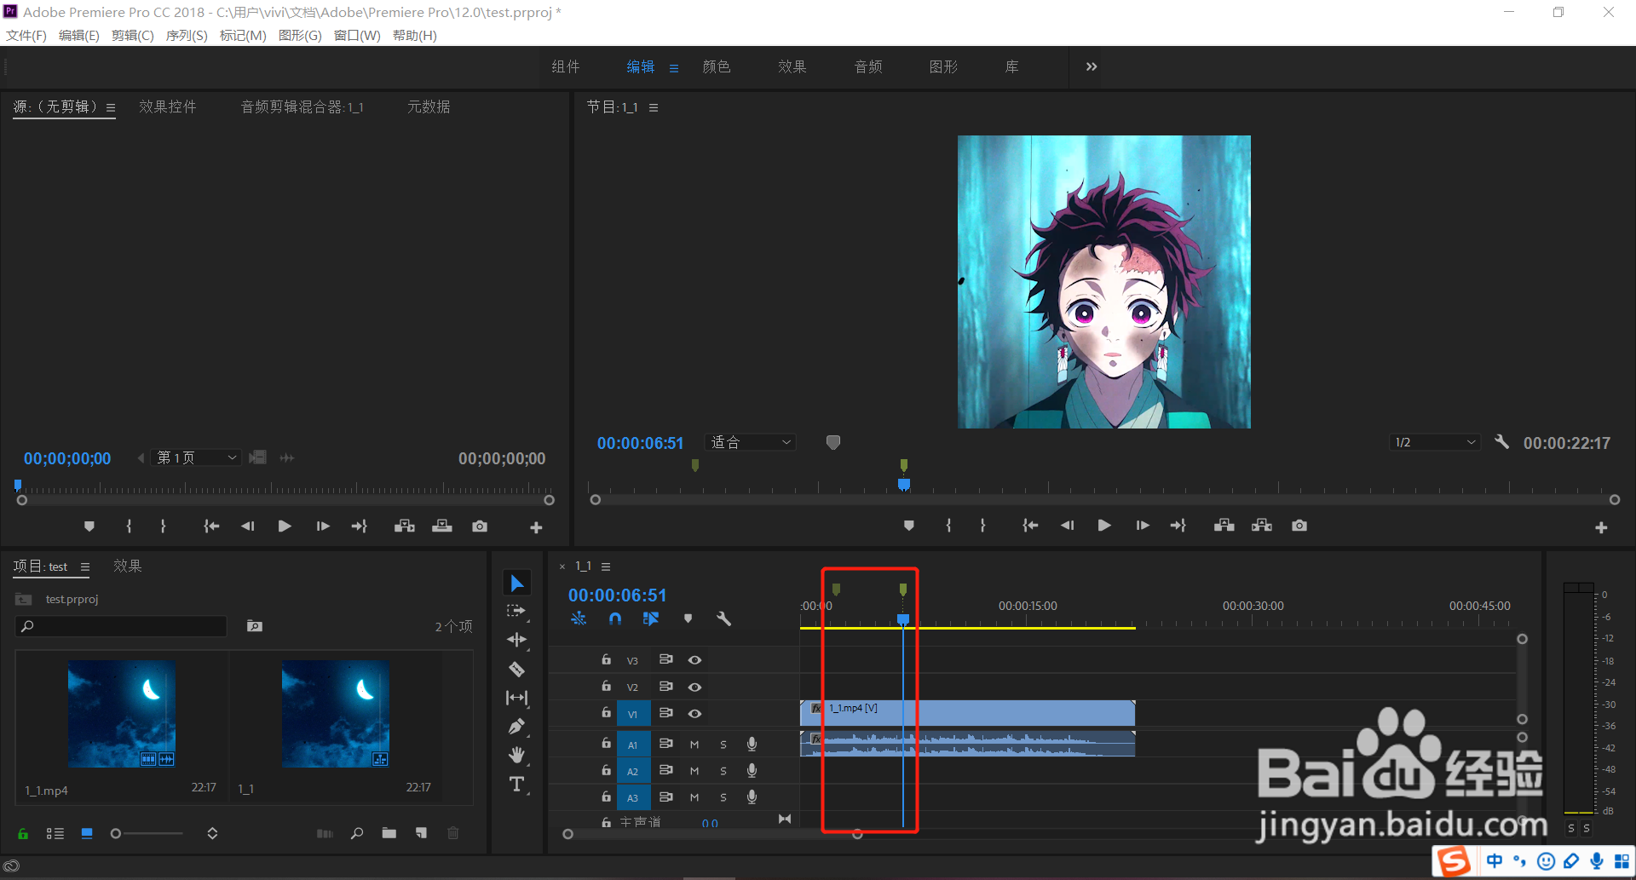The image size is (1636, 880).
Task: Open the zoom level 适合 dropdown
Action: click(751, 442)
